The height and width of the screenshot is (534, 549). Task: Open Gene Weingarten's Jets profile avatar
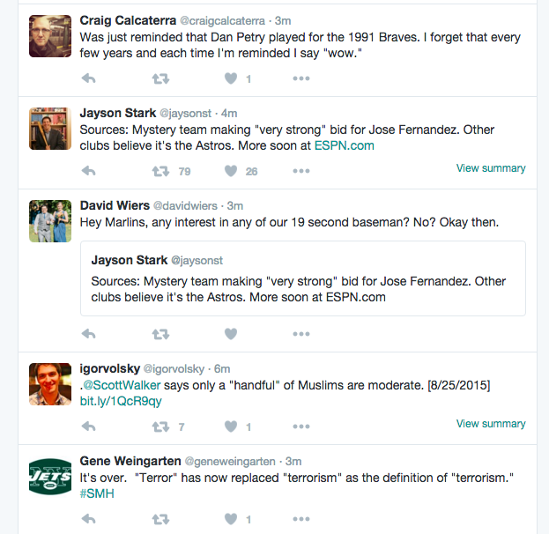[50, 477]
